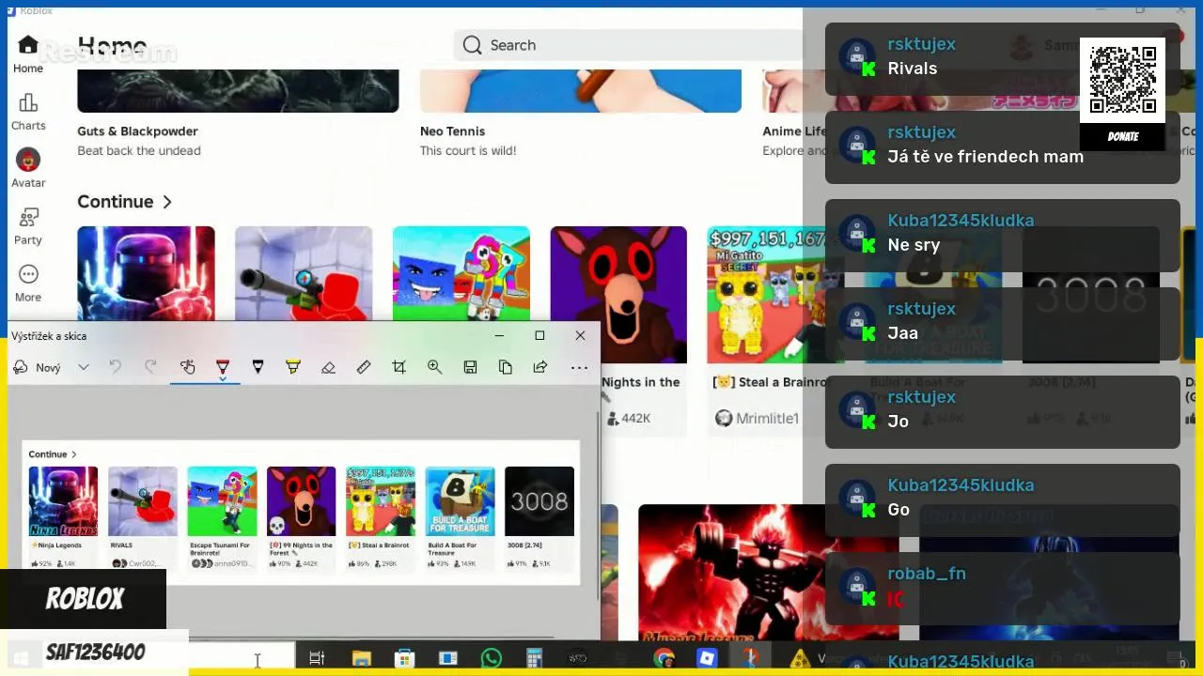Open WhatsApp from the taskbar
The image size is (1203, 676).
click(x=491, y=658)
